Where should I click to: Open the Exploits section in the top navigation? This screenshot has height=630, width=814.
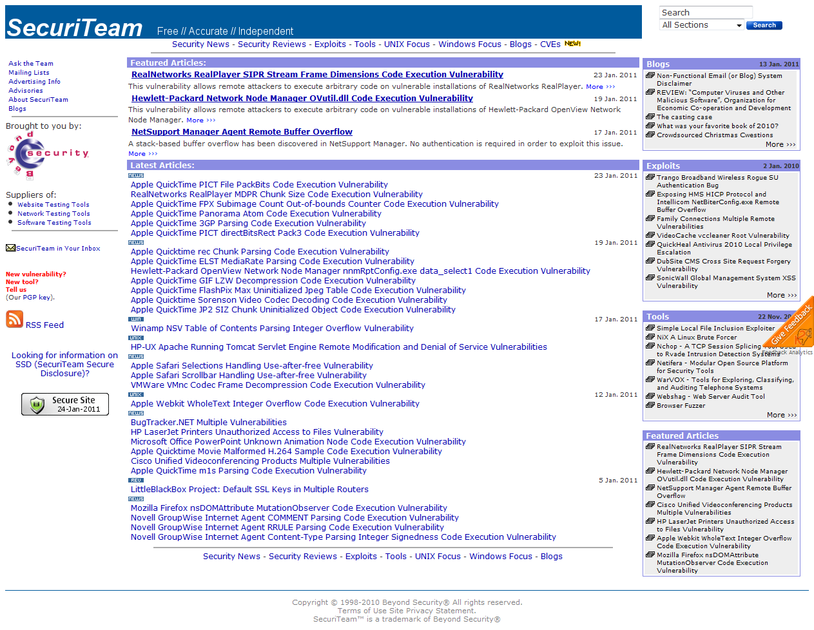coord(330,44)
